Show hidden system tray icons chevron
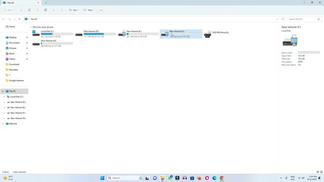 click(x=281, y=178)
